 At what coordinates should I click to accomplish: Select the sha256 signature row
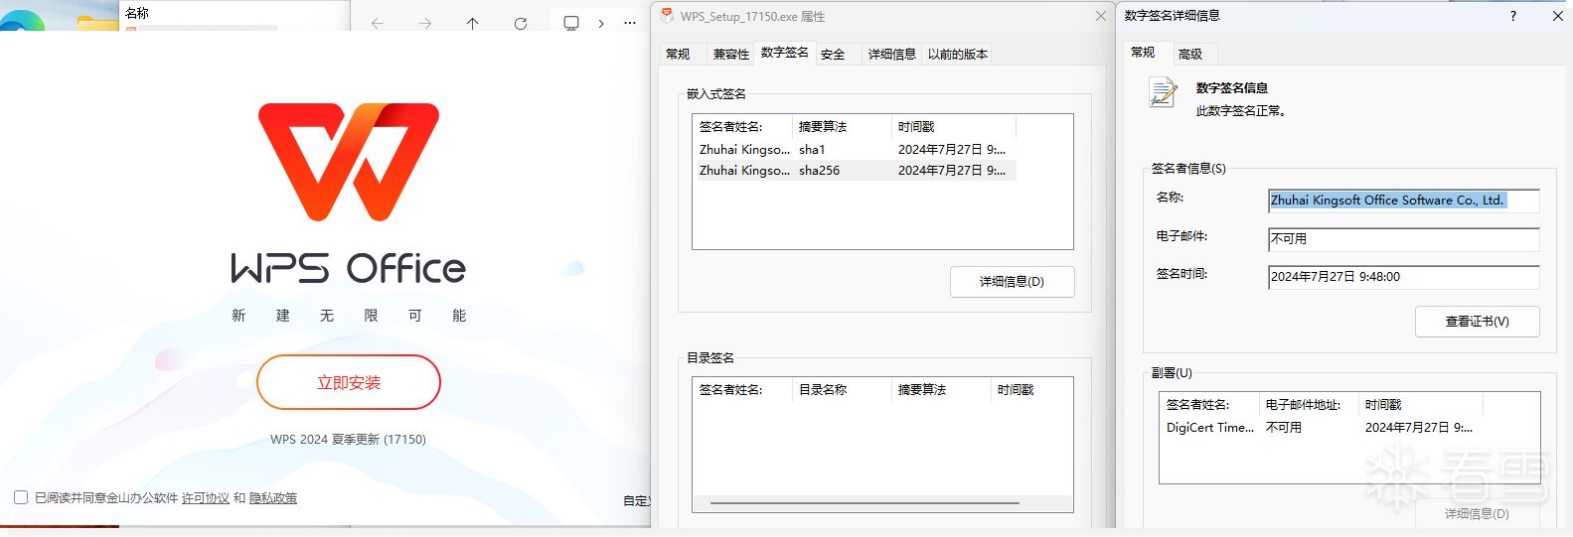(855, 171)
